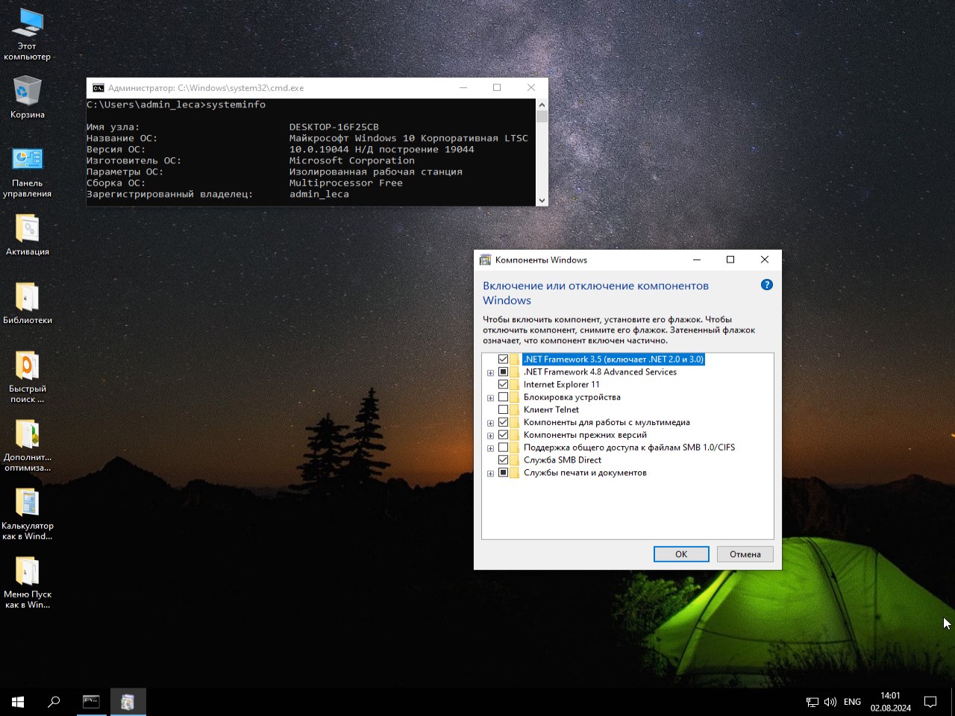Click the Отмена button
Screen dimensions: 955x716
[x=745, y=554]
